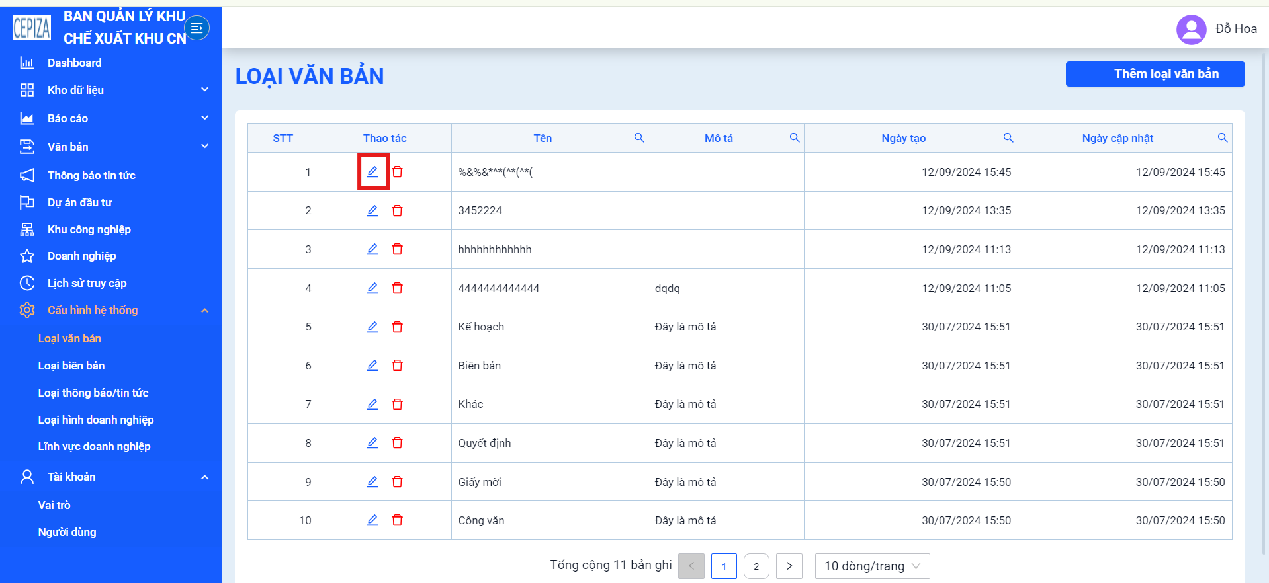The width and height of the screenshot is (1269, 583).
Task: Click the STT column header
Action: pos(283,138)
